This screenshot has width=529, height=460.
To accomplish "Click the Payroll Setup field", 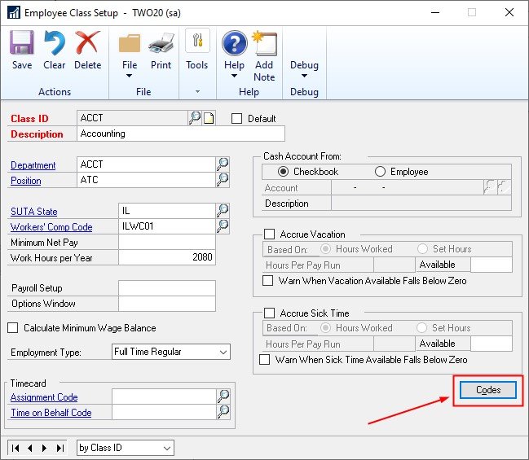I will point(167,288).
